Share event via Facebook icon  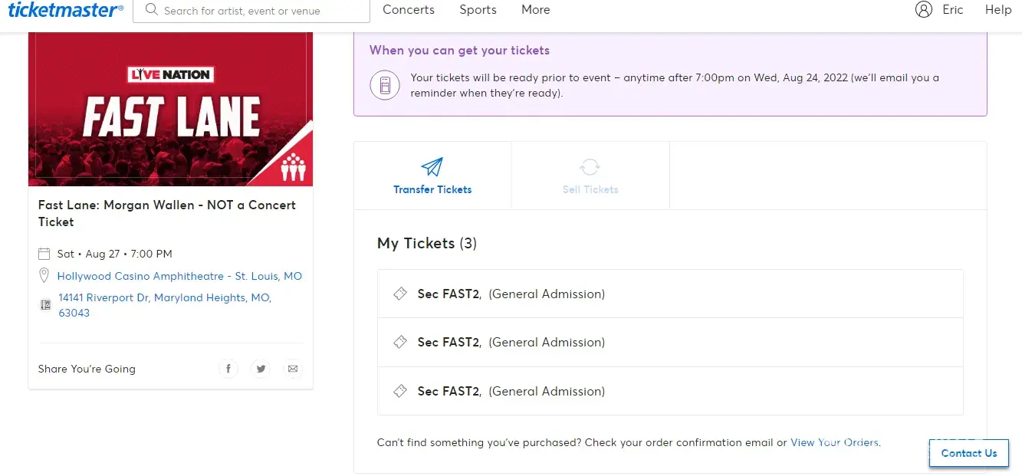click(228, 369)
